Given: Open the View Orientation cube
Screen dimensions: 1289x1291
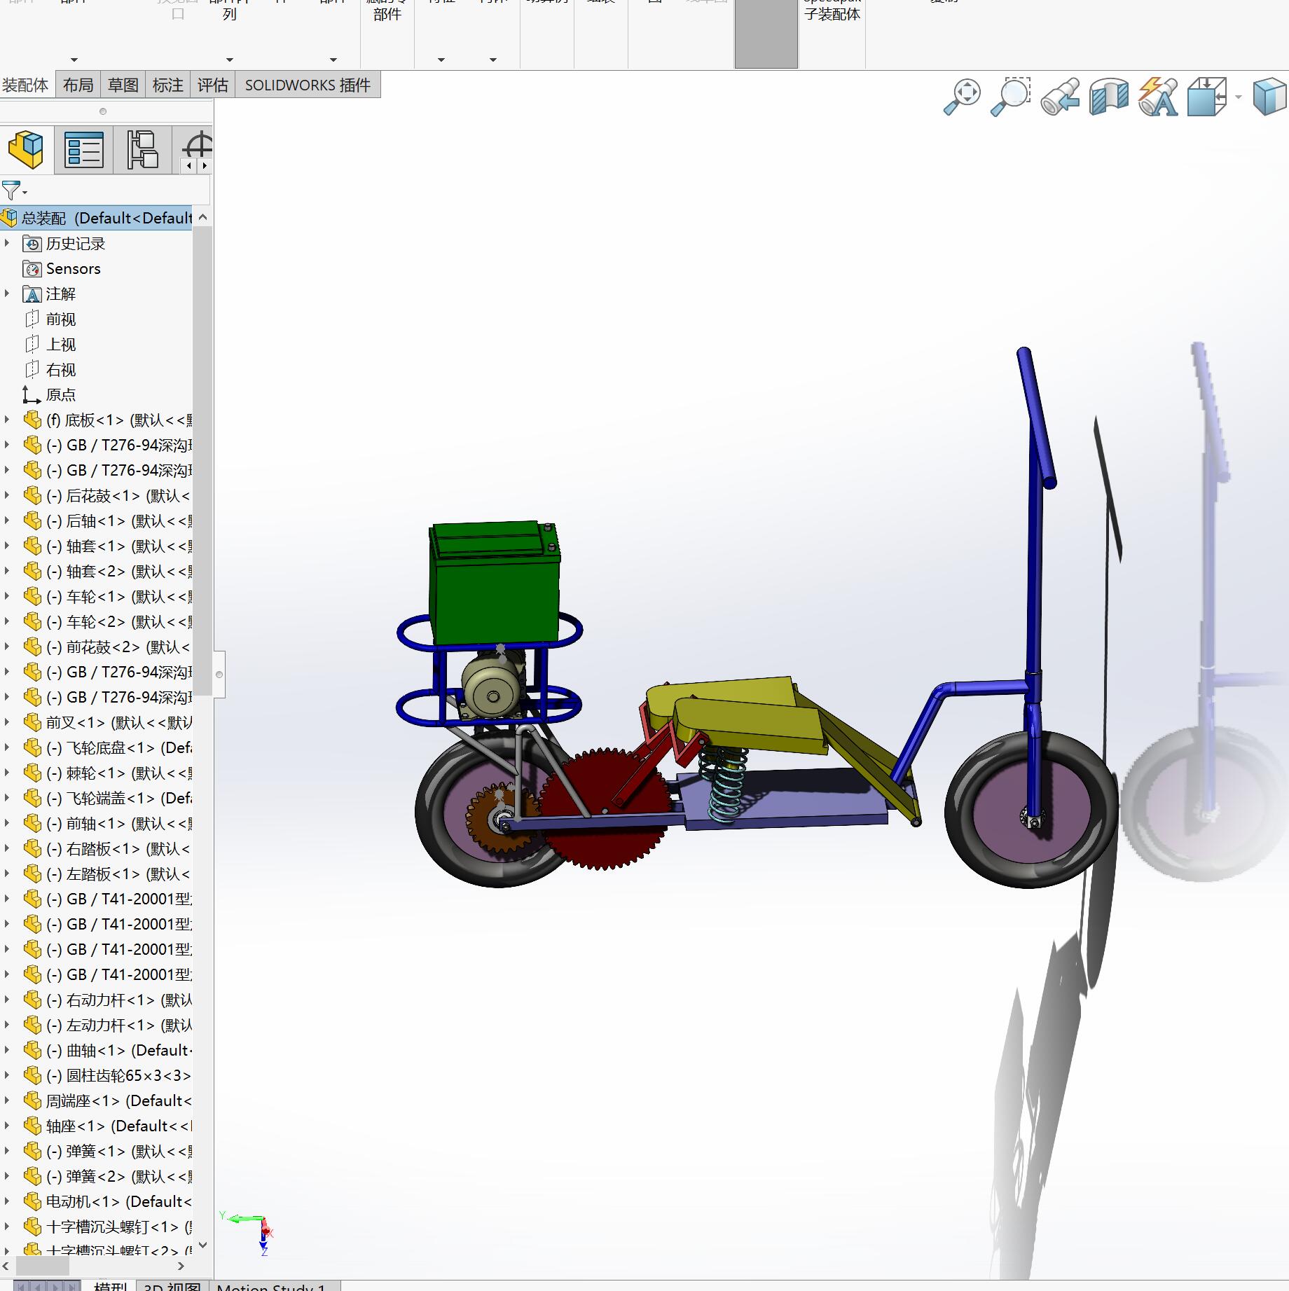Looking at the screenshot, I should point(1206,97).
